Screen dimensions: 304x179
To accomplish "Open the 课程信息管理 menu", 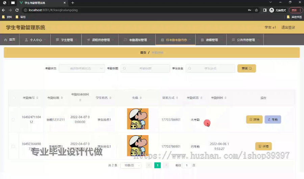I will (100, 40).
